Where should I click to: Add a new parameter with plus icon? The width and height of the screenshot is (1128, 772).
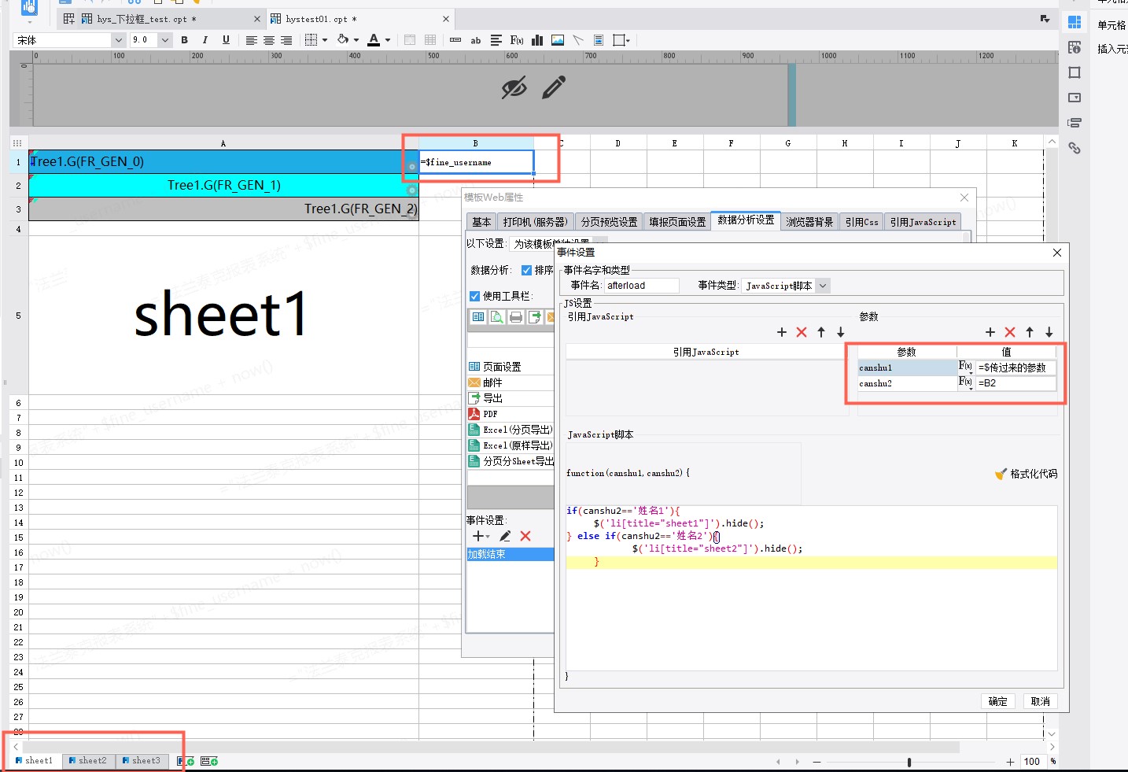[x=990, y=332]
